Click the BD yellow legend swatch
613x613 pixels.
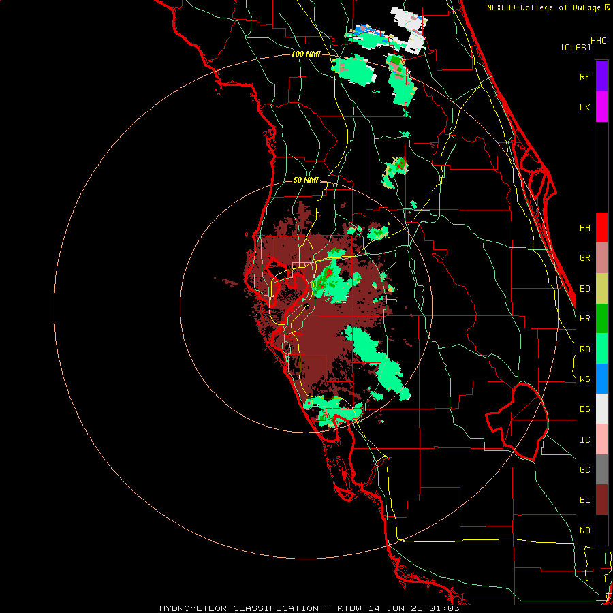click(601, 289)
